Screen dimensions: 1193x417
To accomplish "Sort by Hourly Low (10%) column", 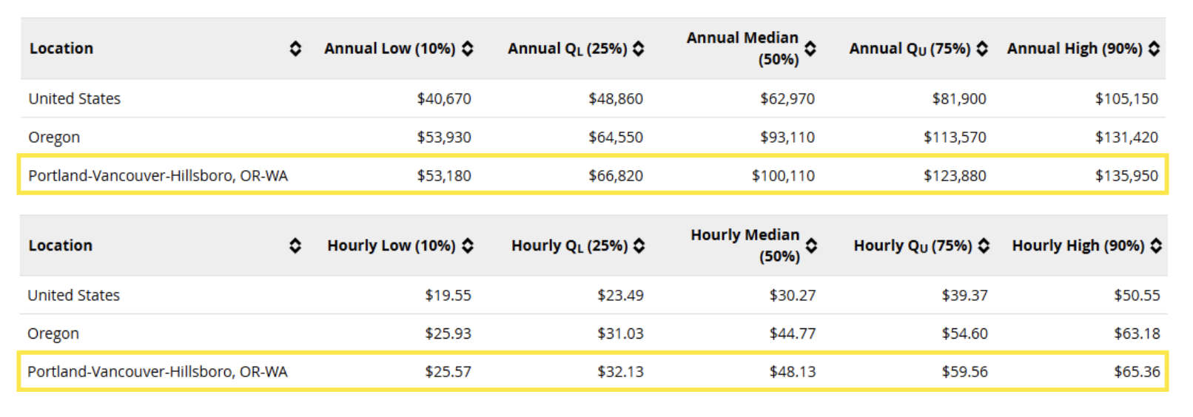I will 468,246.
